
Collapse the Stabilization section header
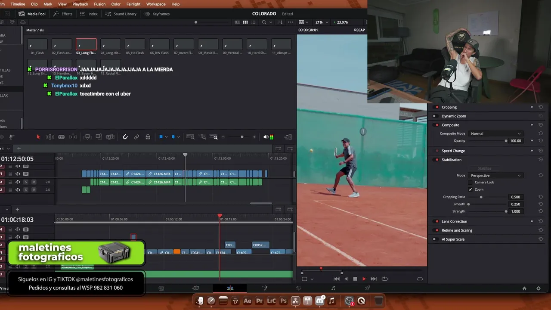point(452,160)
